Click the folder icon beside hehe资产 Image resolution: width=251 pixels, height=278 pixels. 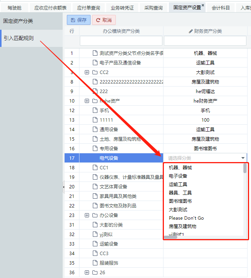[x=95, y=101]
